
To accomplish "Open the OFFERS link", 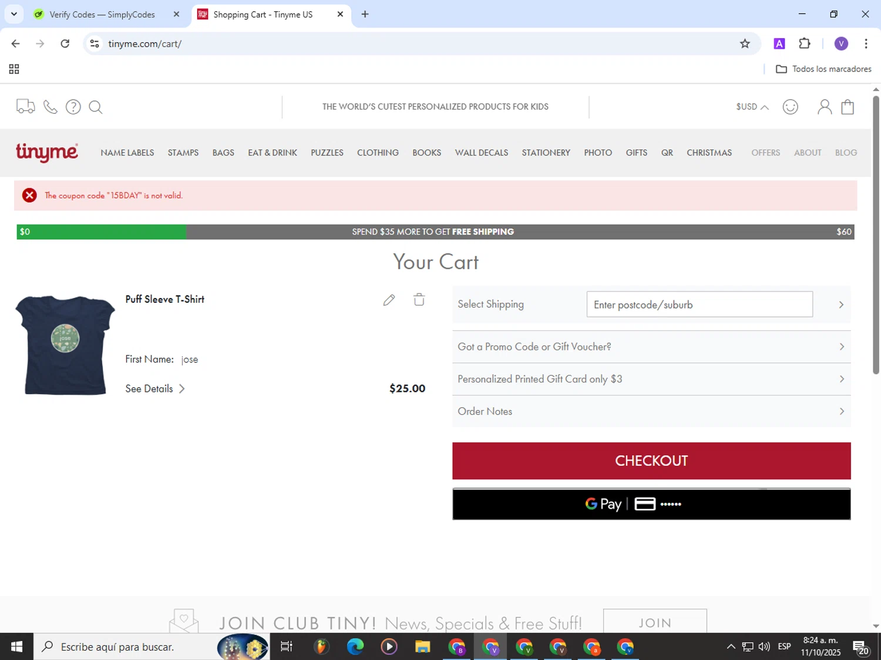I will [766, 153].
